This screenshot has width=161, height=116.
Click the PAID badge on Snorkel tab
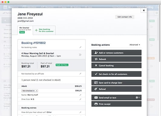pos(22,32)
